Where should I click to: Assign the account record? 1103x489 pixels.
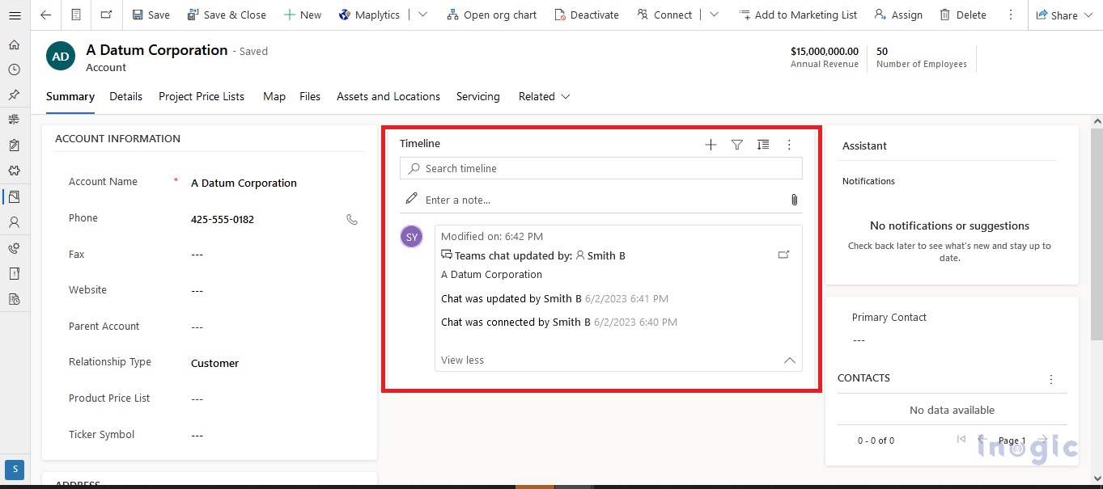point(898,15)
